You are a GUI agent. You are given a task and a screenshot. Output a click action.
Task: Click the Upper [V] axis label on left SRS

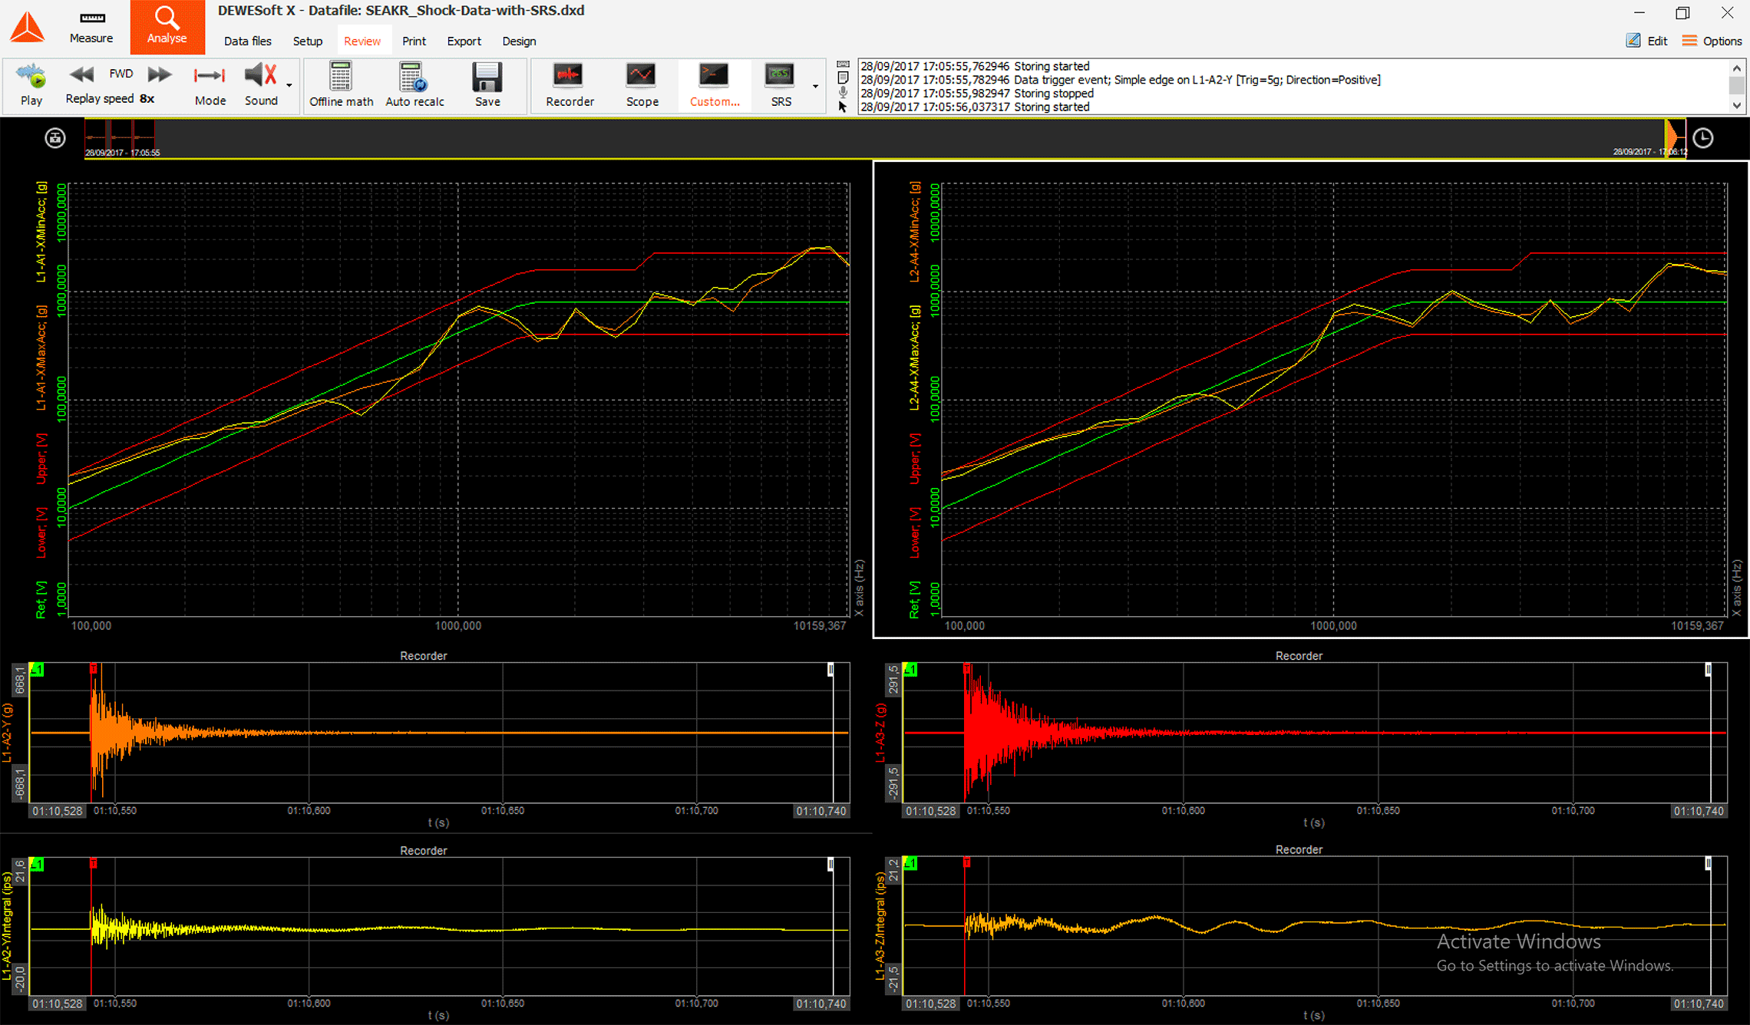pyautogui.click(x=41, y=459)
